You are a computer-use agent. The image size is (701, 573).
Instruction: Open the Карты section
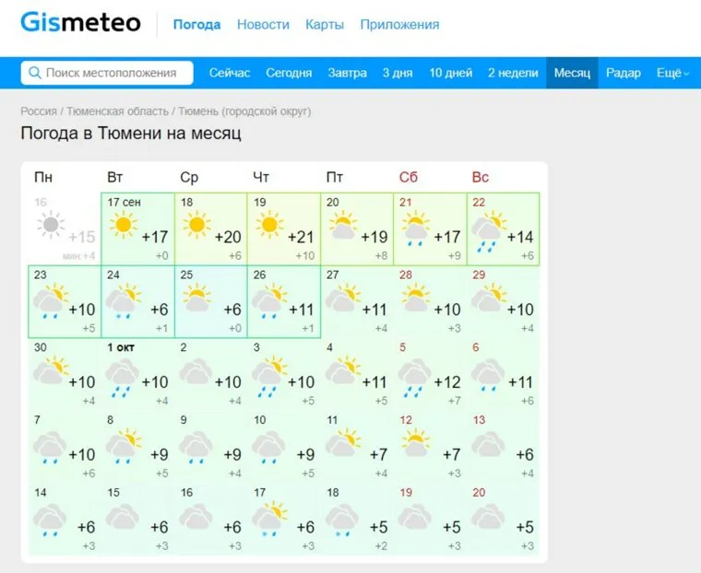pos(325,25)
